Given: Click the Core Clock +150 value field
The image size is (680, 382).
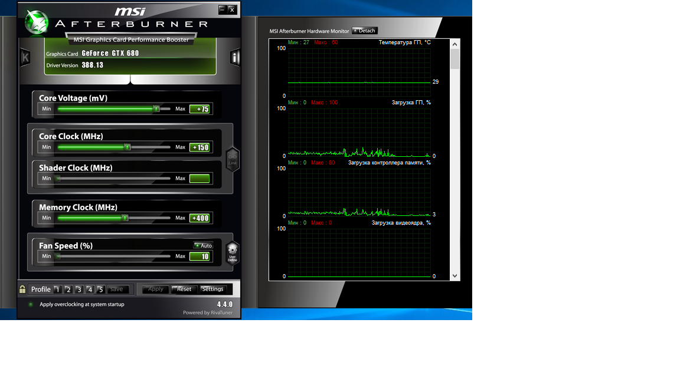Looking at the screenshot, I should tap(200, 147).
